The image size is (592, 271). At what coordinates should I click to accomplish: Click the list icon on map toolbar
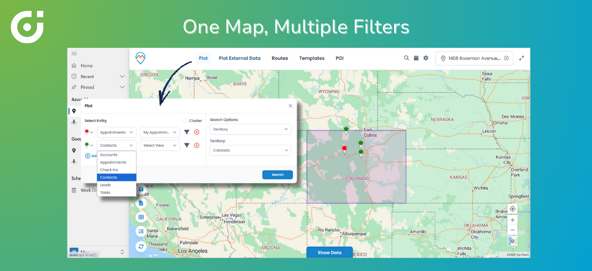(141, 231)
